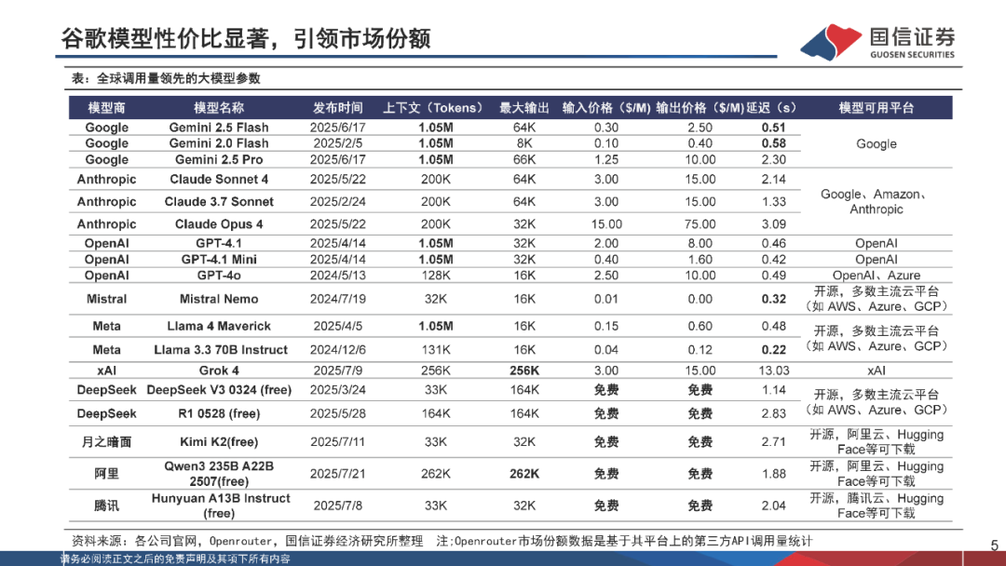
Task: Select the slide title about Google models
Action: (x=246, y=38)
